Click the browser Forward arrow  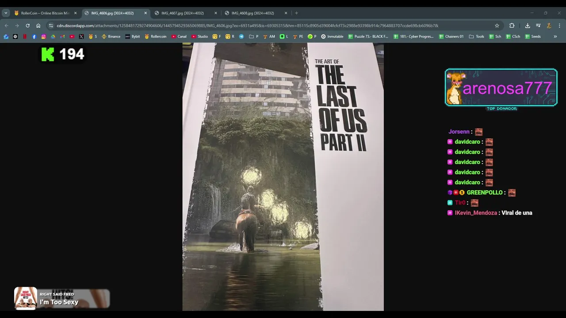pos(17,26)
